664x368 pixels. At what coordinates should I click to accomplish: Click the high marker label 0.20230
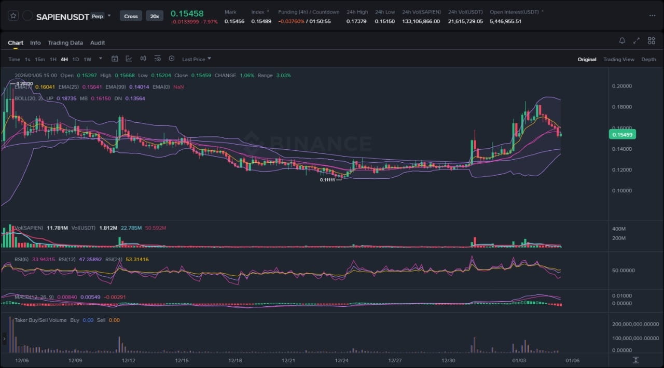24,83
